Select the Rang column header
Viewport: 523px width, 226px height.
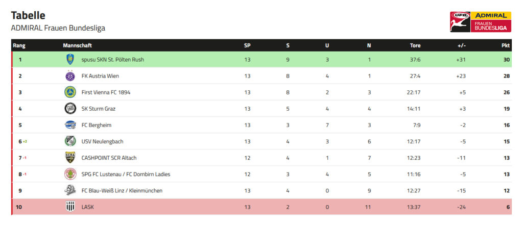click(x=19, y=46)
